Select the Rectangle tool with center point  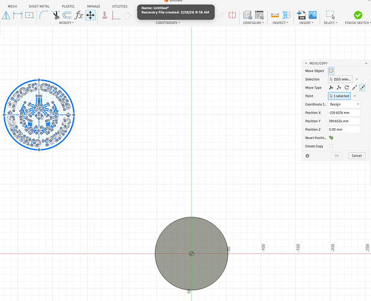pos(29,16)
